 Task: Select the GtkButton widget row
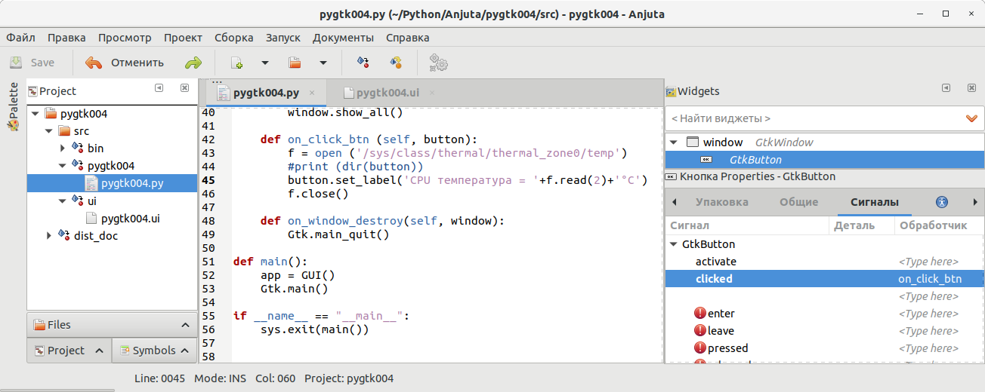pos(825,159)
